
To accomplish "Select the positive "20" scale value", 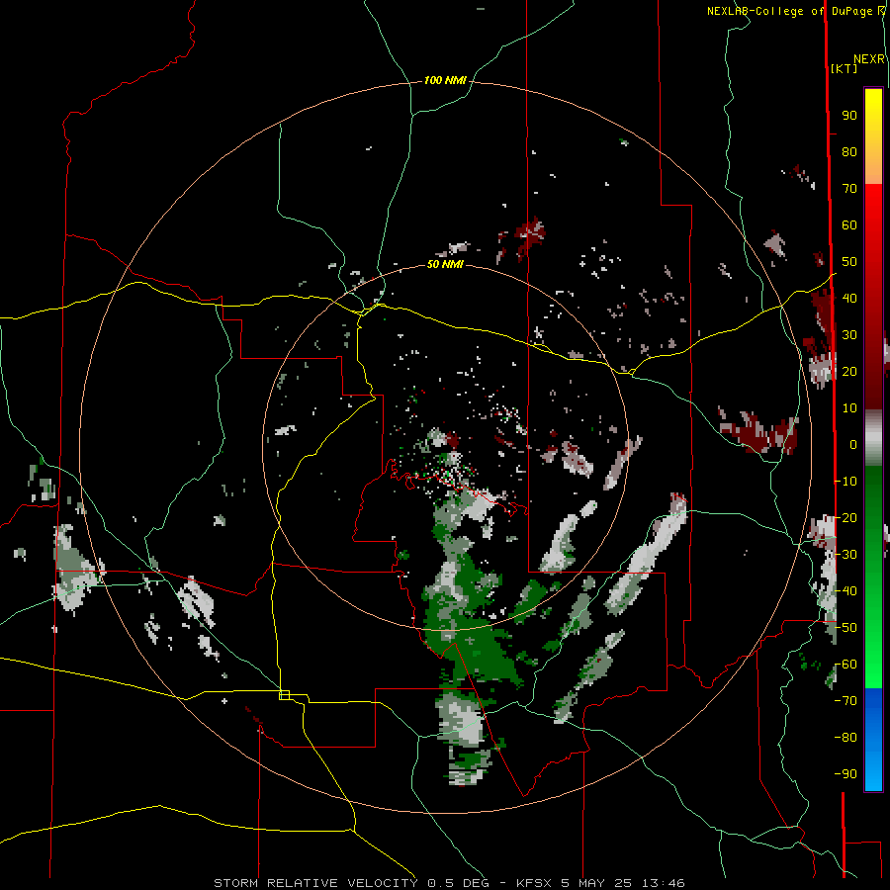I will tap(849, 371).
